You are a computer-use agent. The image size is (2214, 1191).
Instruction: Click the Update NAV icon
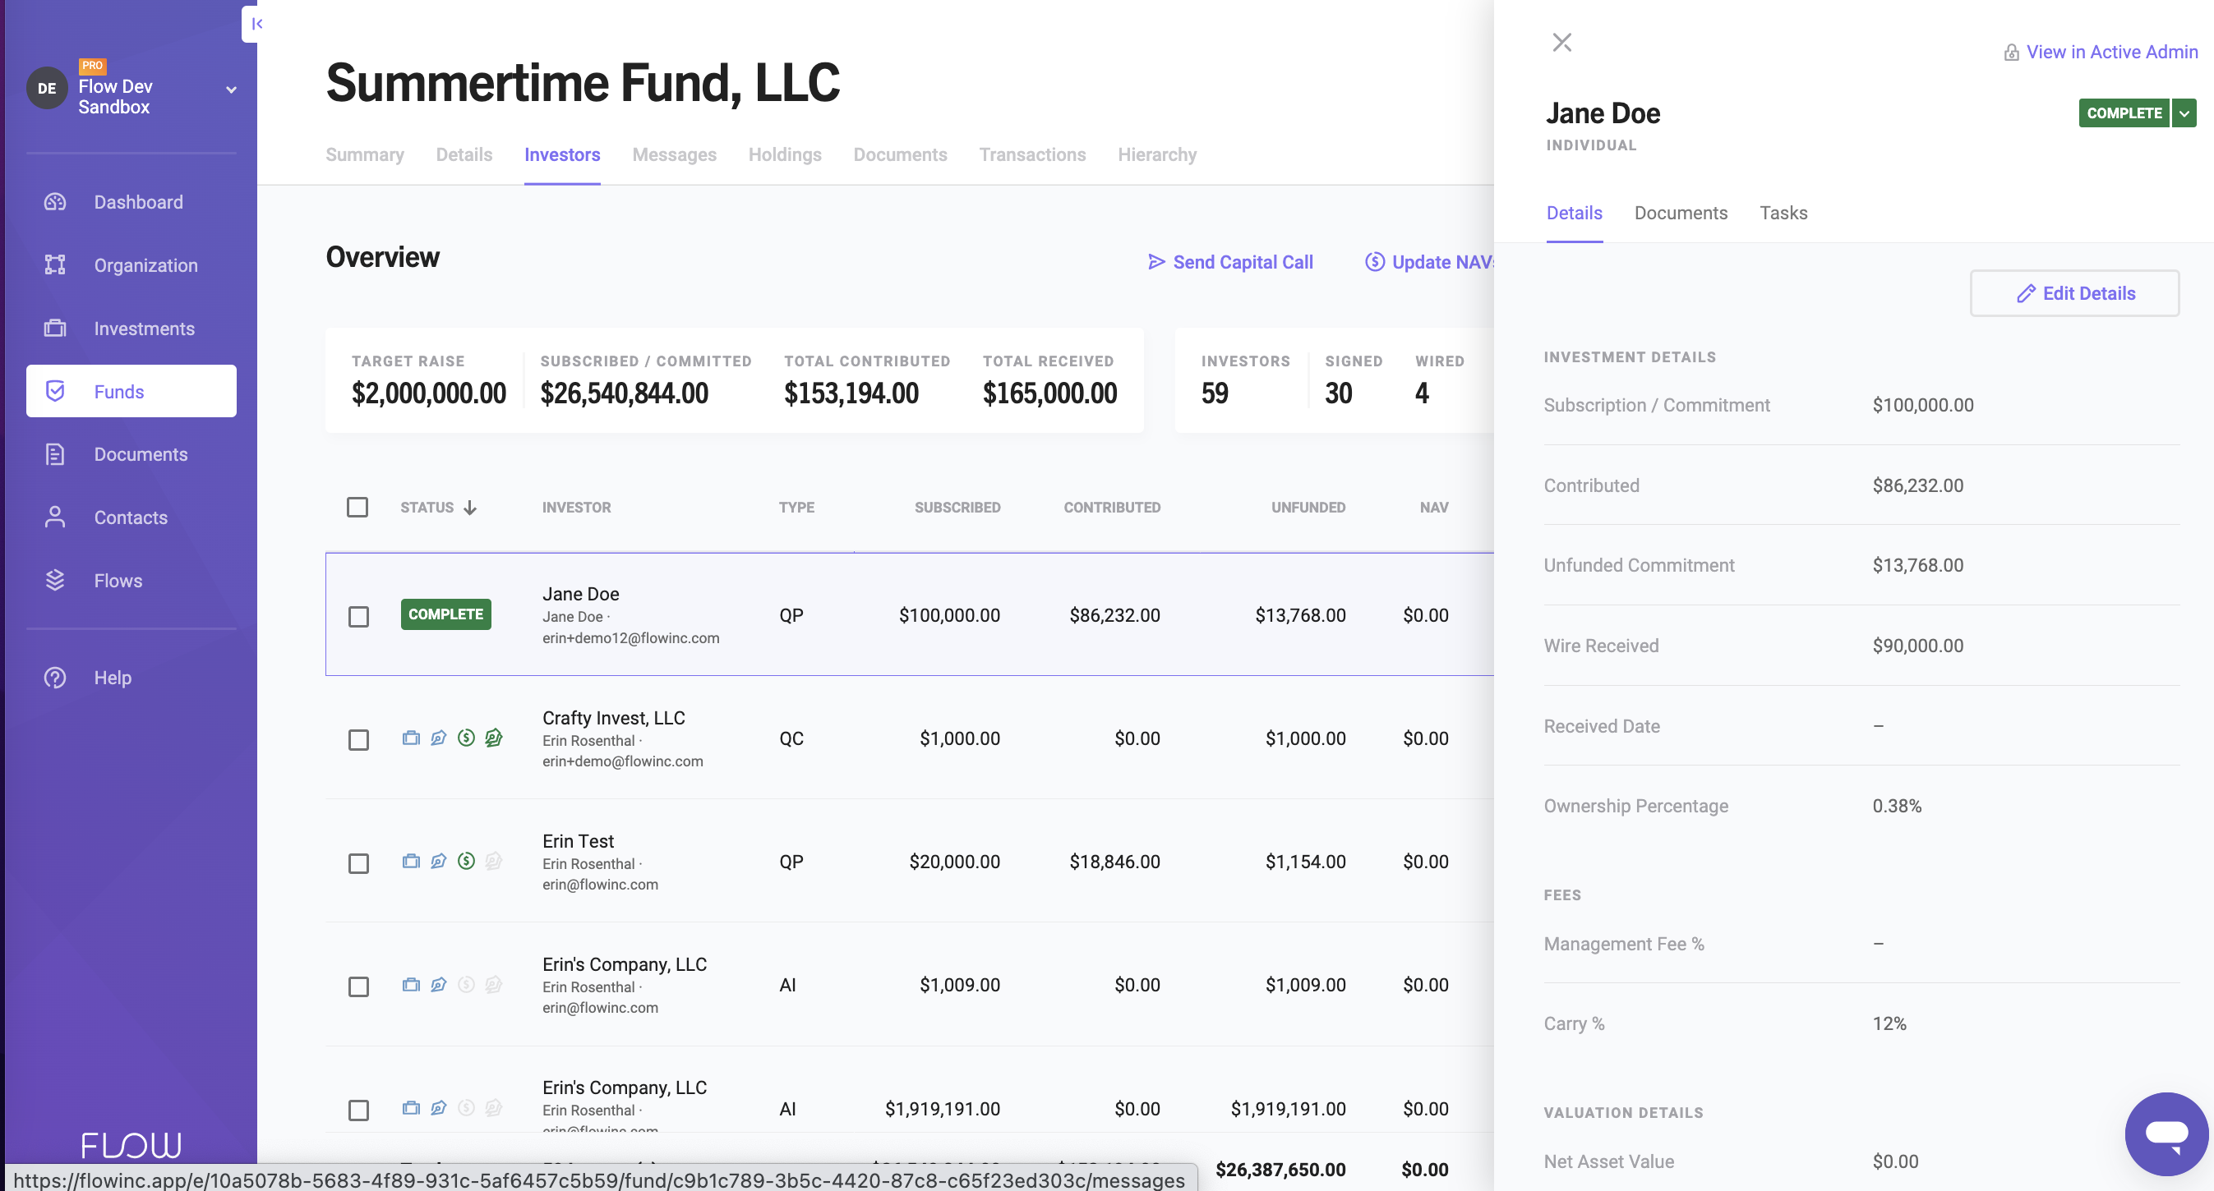pyautogui.click(x=1372, y=263)
